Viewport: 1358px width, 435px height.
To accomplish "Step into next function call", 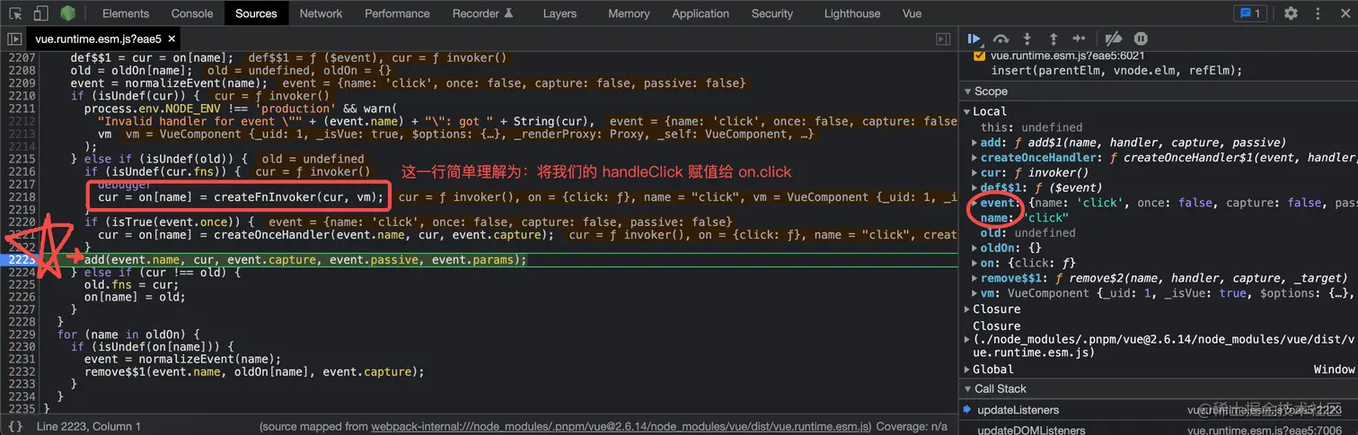I will (x=1027, y=39).
